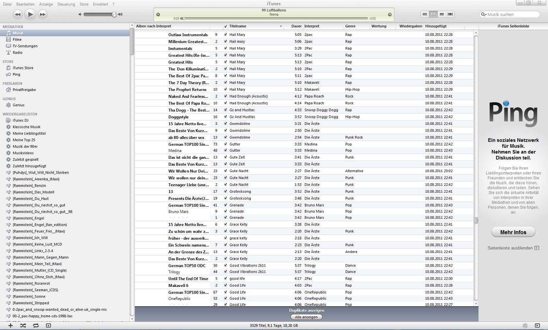
Task: Play the current track
Action: pyautogui.click(x=30, y=14)
